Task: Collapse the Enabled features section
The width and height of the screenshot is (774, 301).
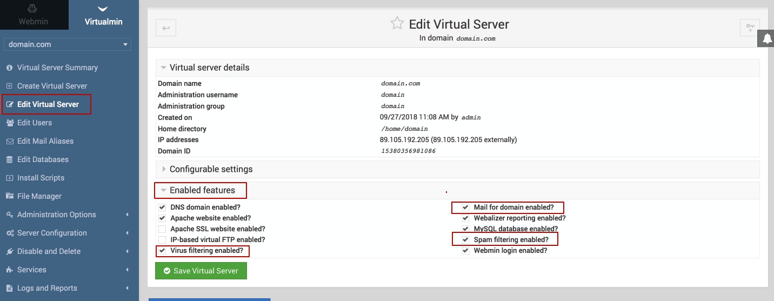Action: [x=202, y=190]
